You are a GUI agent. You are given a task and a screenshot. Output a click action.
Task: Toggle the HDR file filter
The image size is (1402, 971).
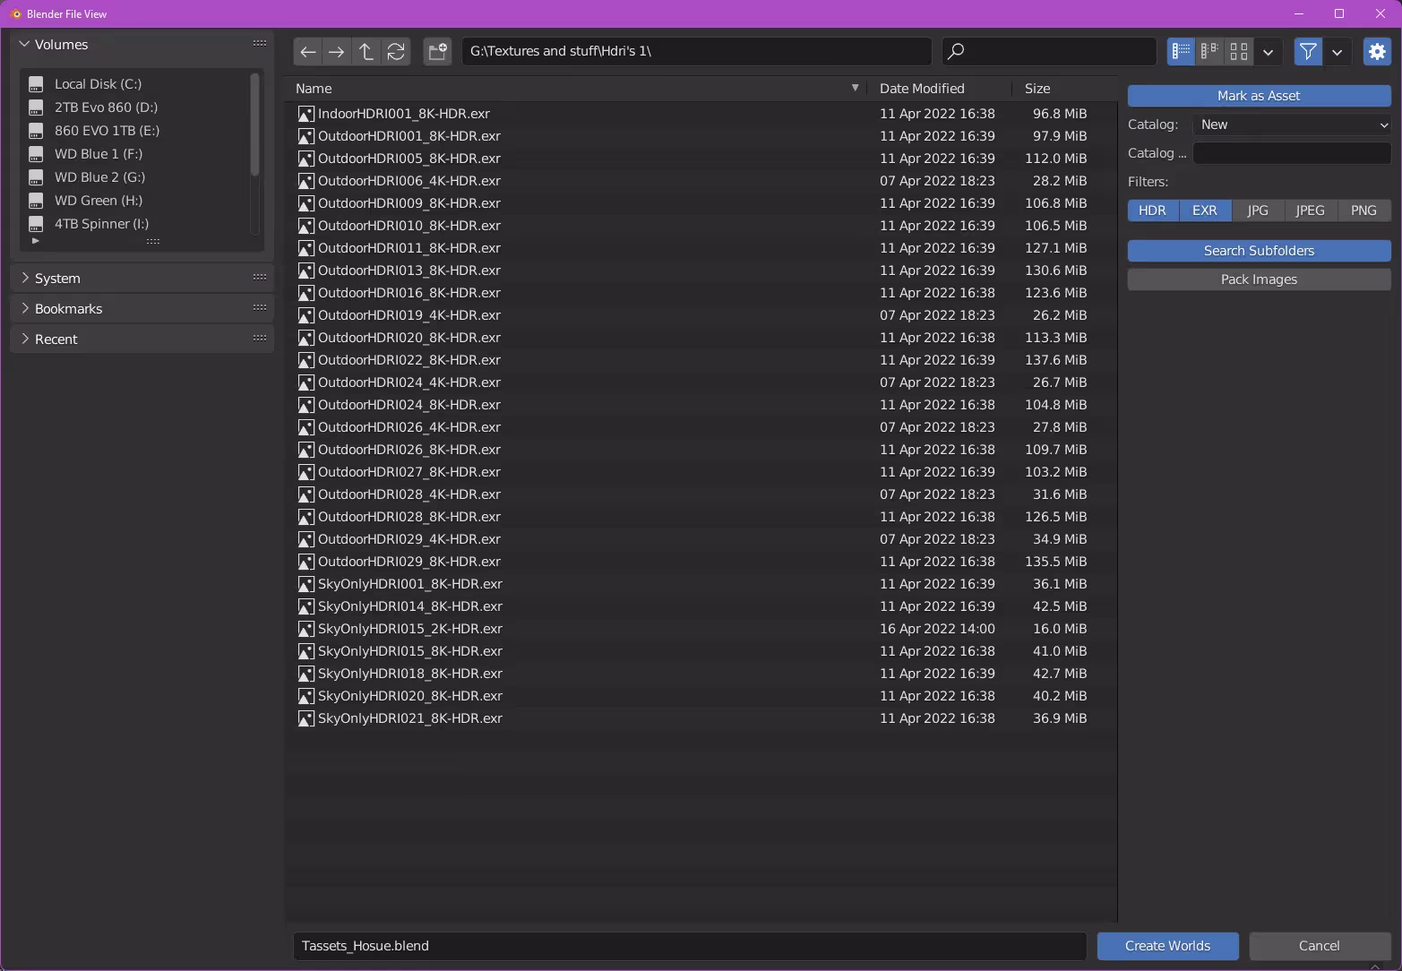1152,211
